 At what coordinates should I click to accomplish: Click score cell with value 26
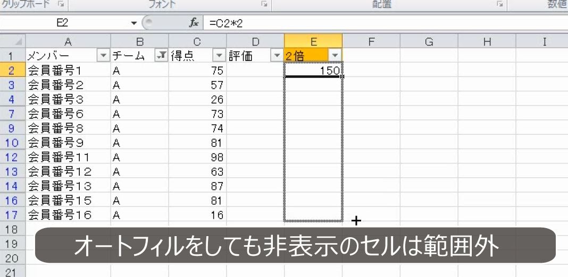click(197, 99)
